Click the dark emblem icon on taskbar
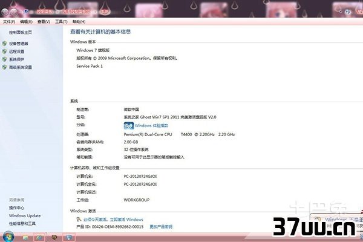Screen dimensions: 363x242 pos(54,237)
